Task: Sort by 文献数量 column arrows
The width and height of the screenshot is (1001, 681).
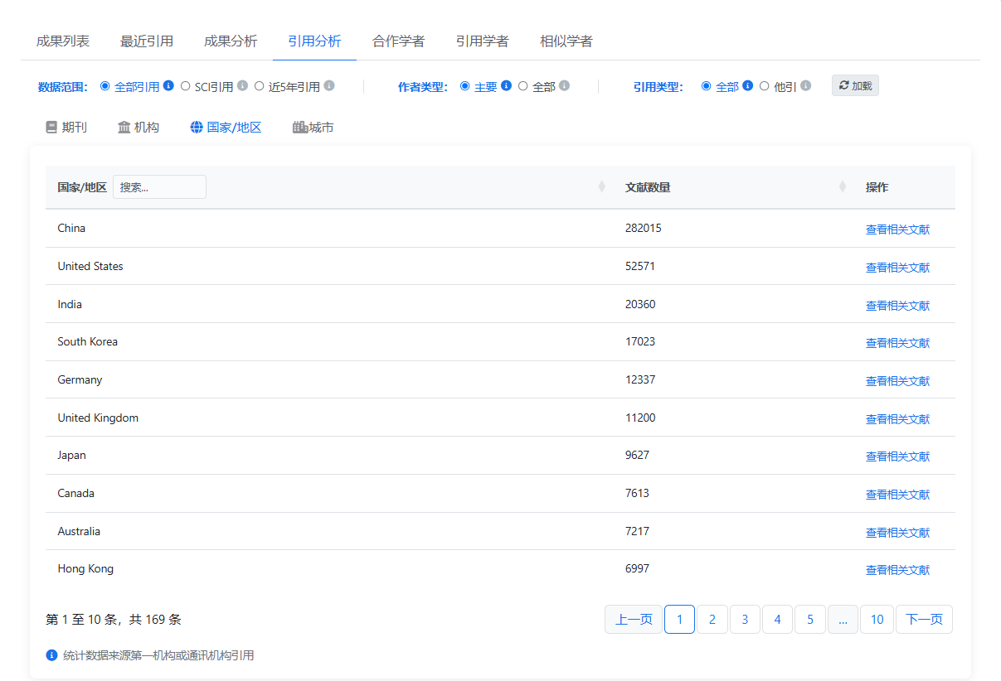Action: pyautogui.click(x=842, y=187)
